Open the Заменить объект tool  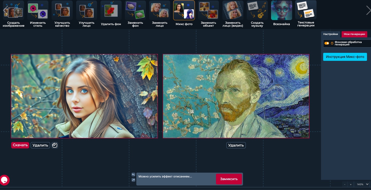click(208, 14)
